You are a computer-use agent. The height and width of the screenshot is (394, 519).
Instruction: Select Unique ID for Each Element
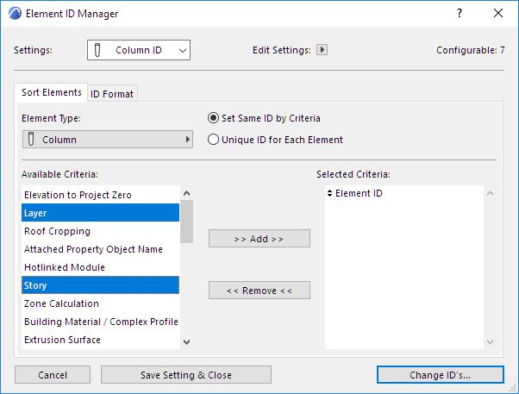tap(214, 140)
